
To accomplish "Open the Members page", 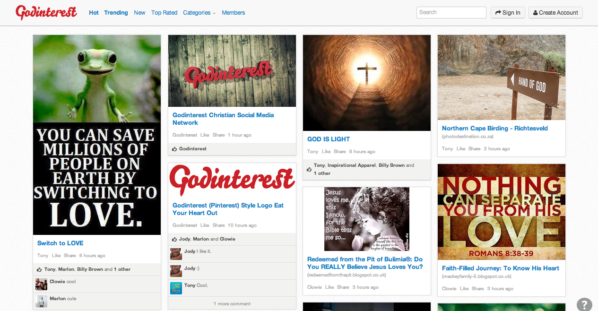I will (234, 13).
